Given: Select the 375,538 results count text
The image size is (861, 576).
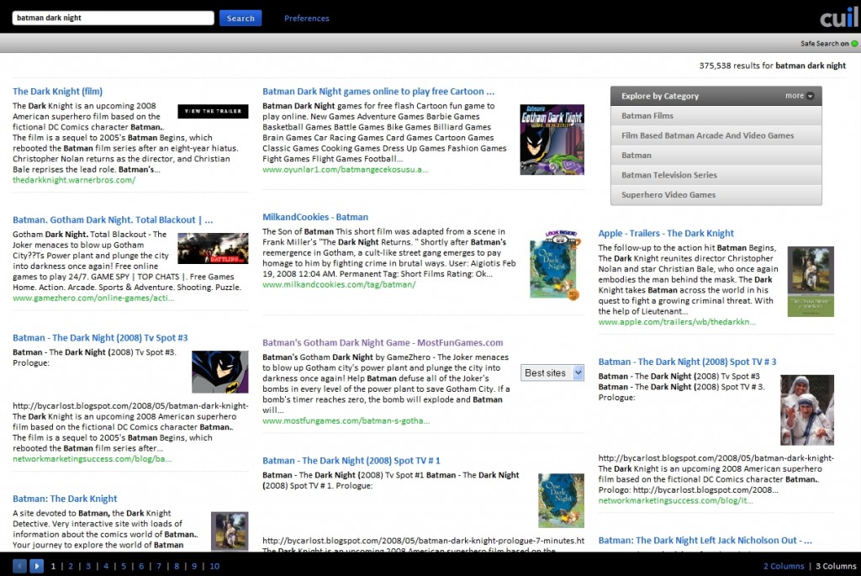Looking at the screenshot, I should coord(772,66).
